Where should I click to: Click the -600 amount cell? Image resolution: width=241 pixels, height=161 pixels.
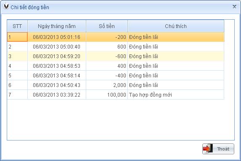(x=107, y=56)
